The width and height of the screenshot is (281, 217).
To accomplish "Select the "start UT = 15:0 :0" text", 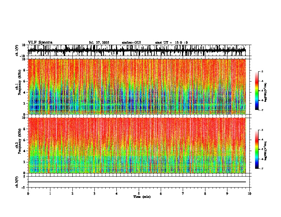I will 171,43.
